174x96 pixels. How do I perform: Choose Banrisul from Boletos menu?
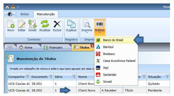116,47
